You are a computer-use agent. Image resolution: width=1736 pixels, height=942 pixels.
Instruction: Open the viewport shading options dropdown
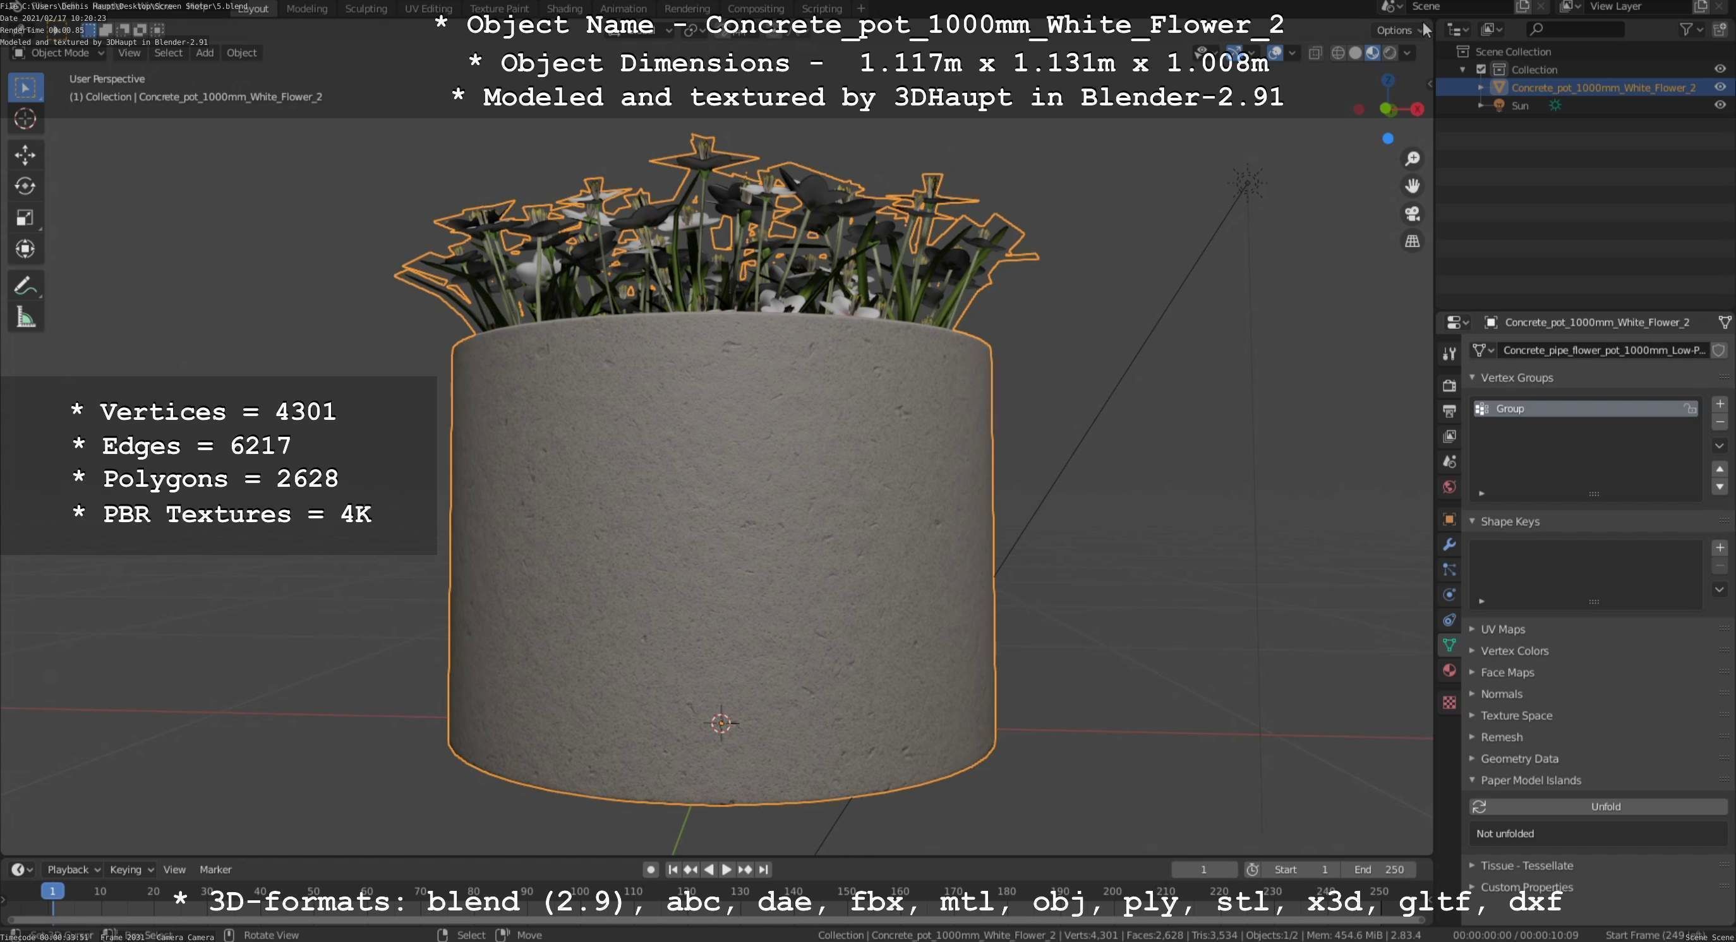click(x=1407, y=53)
